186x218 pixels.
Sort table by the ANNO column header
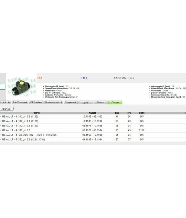pos(92,113)
